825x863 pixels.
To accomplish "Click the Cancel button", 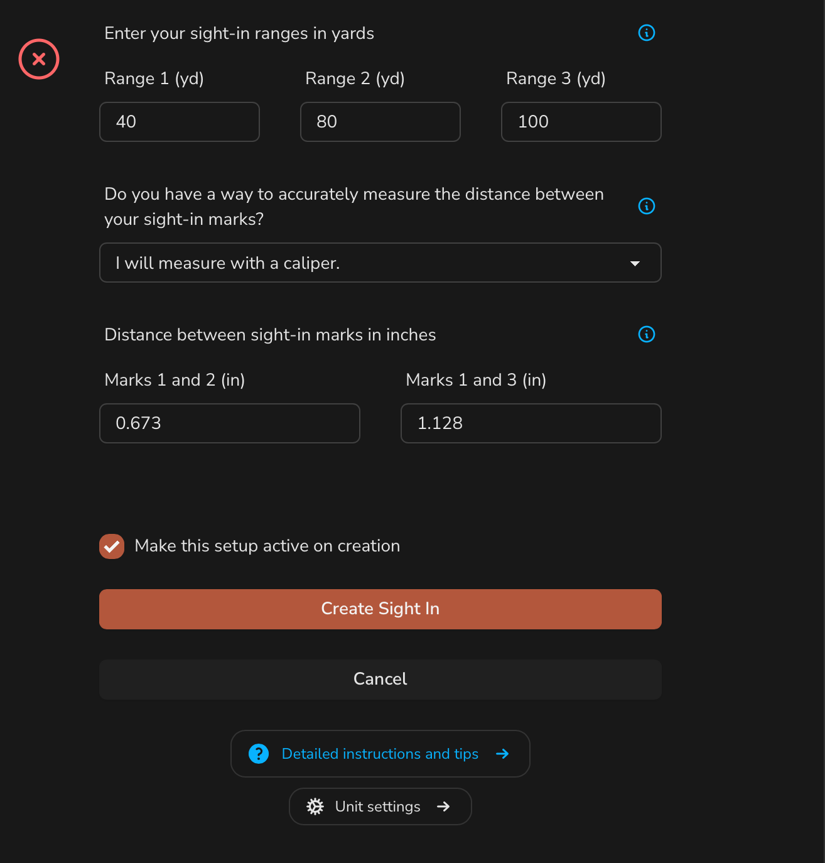I will pyautogui.click(x=380, y=680).
